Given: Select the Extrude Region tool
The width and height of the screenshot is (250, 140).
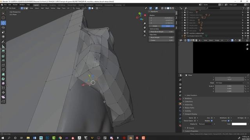Looking at the screenshot, I should (3, 52).
